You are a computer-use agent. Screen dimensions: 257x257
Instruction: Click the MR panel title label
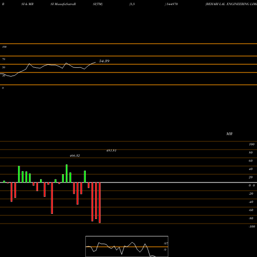tap(229, 134)
